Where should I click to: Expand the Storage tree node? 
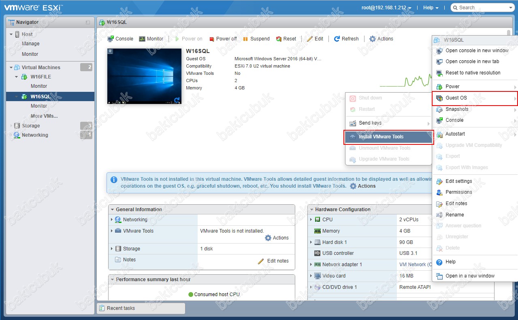tap(11, 126)
